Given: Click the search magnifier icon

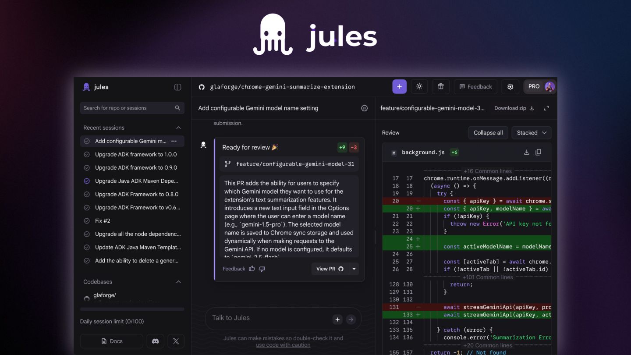Looking at the screenshot, I should (177, 108).
